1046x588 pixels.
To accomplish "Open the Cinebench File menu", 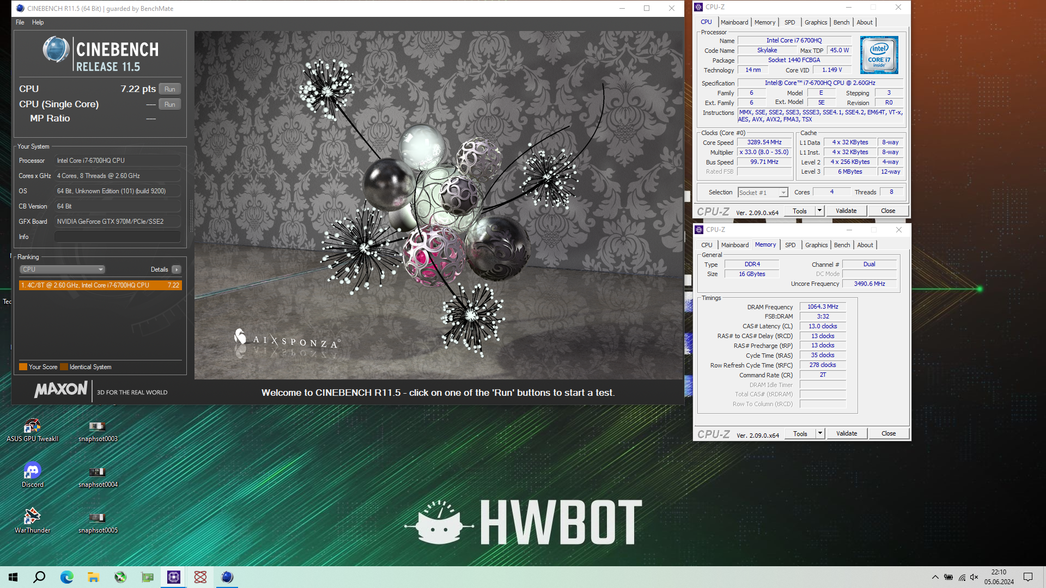I will (x=20, y=22).
